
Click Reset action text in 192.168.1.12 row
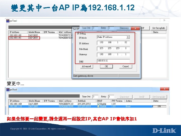click(128, 106)
